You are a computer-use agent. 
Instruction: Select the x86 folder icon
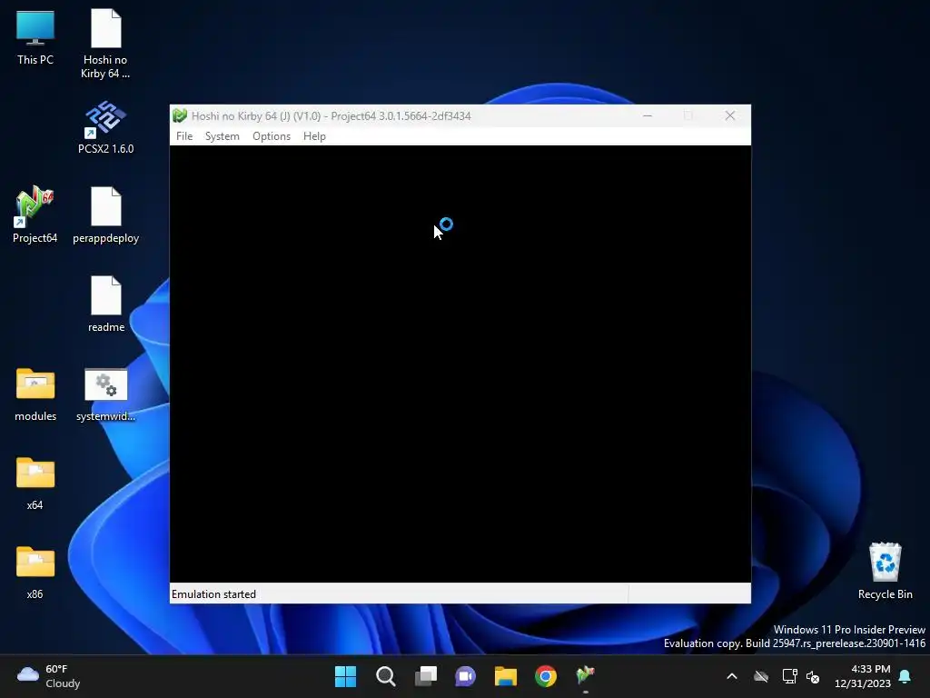click(x=35, y=573)
